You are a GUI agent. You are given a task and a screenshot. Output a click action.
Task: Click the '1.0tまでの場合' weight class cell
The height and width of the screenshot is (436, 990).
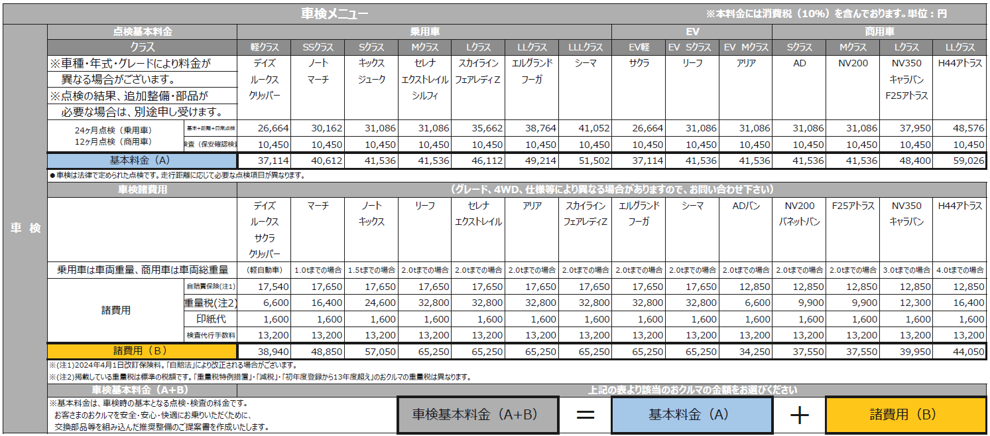[318, 270]
